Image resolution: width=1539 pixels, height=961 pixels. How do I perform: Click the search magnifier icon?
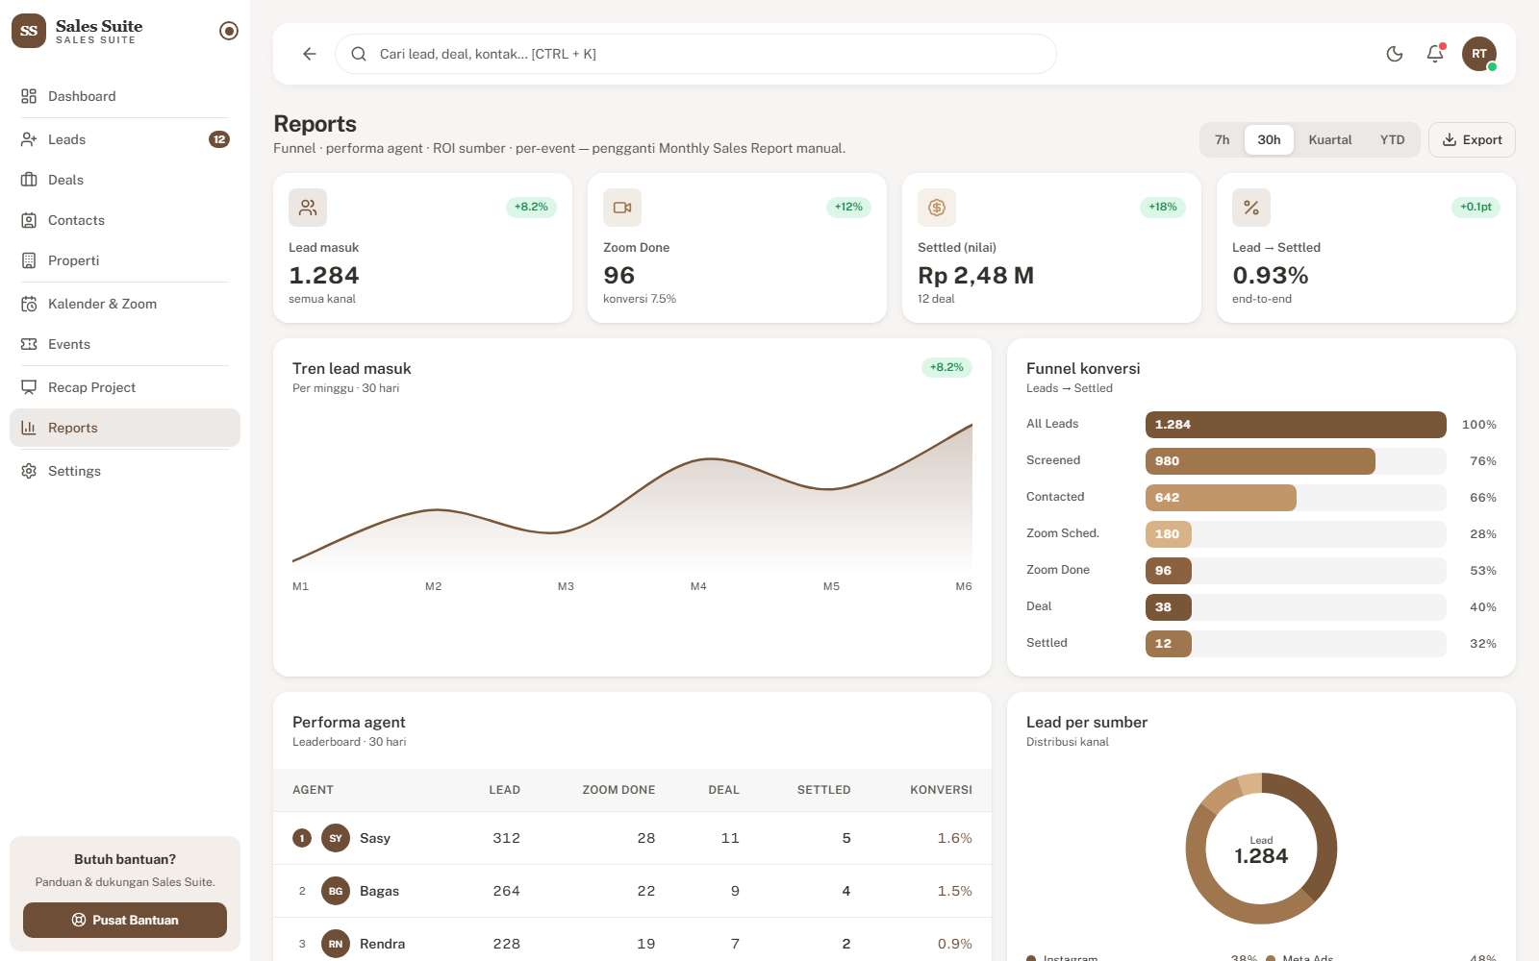[x=359, y=54]
